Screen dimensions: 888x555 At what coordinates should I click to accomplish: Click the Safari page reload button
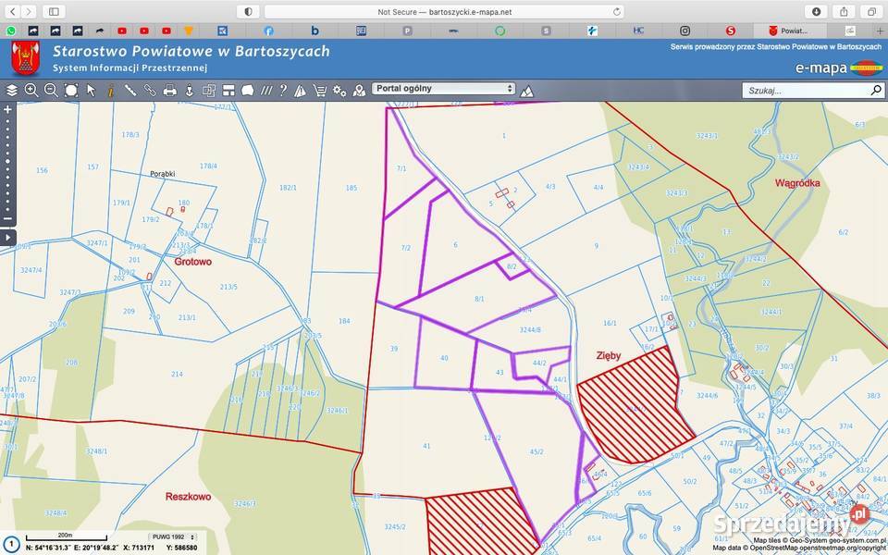click(617, 11)
